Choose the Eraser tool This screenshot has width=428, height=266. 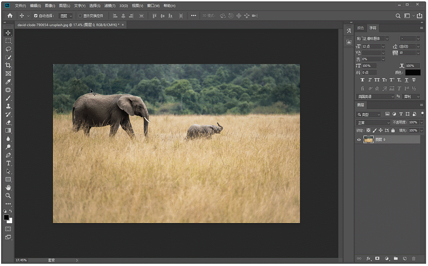click(8, 122)
